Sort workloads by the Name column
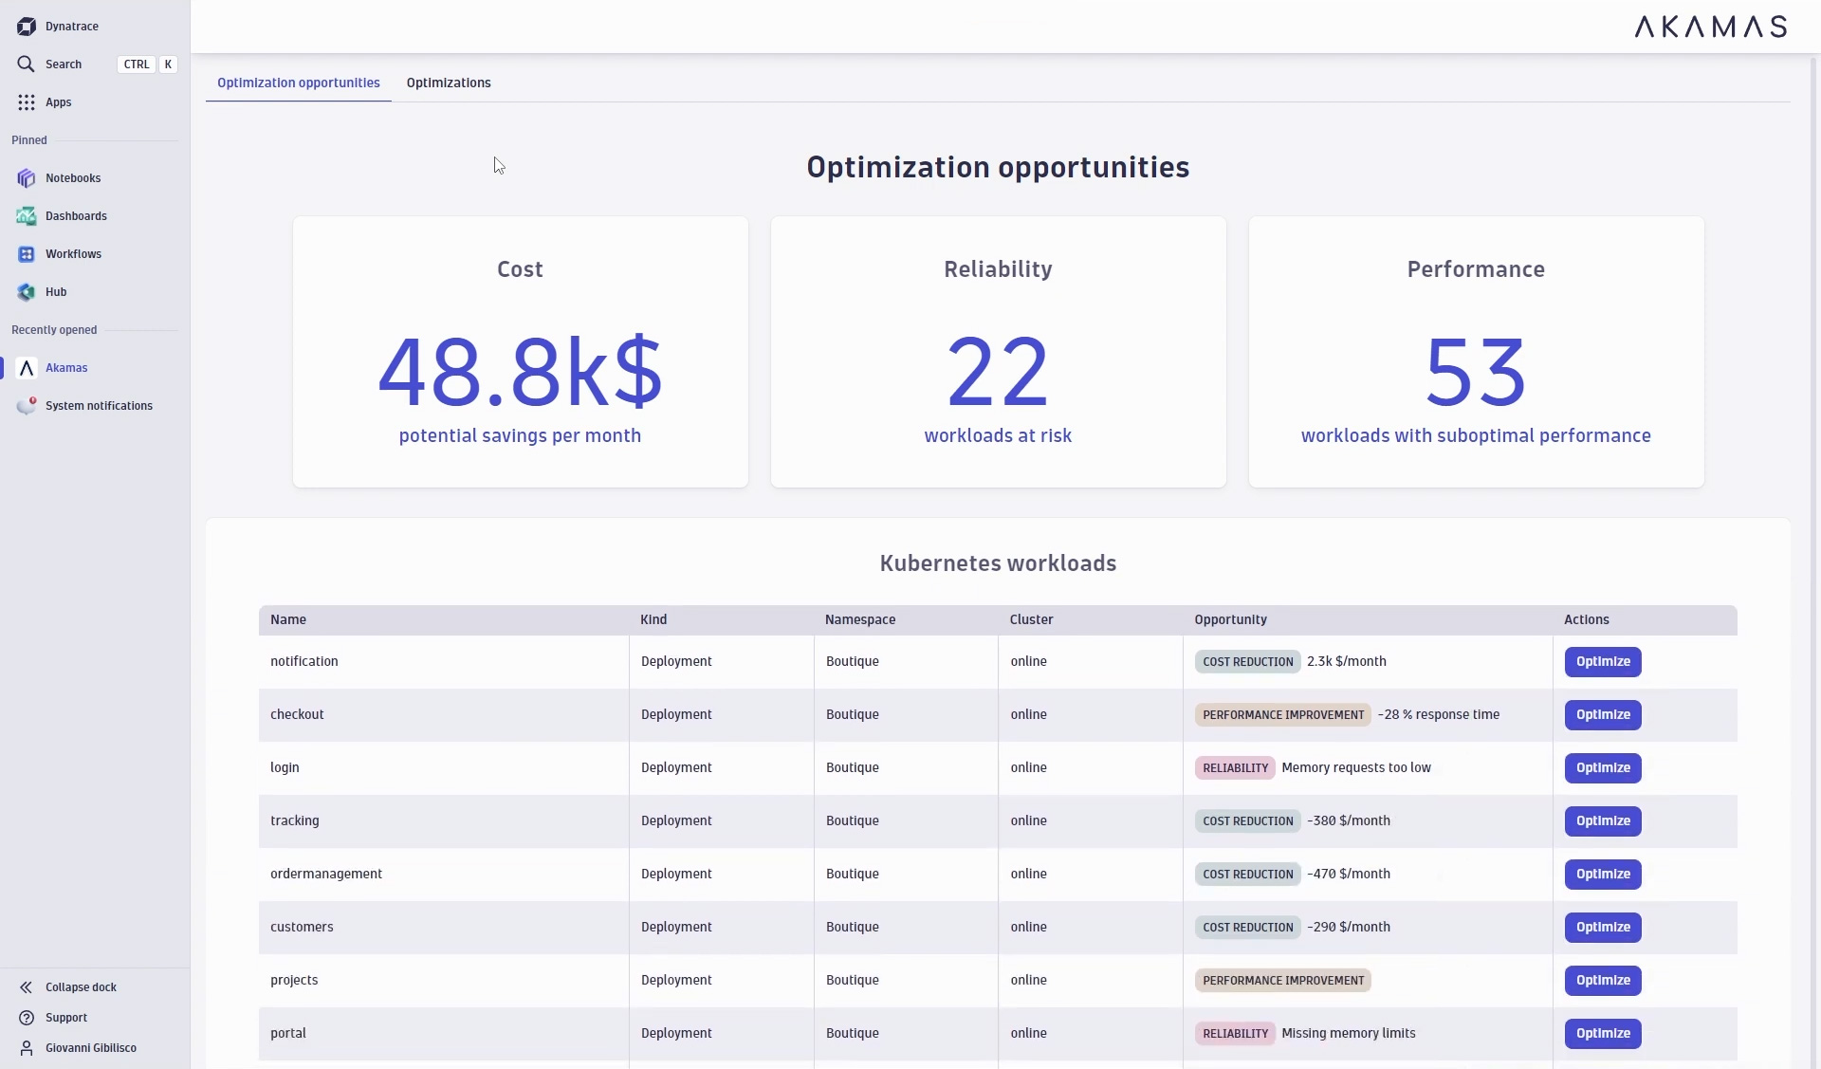 point(288,619)
